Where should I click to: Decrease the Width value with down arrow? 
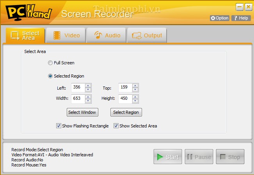point(88,101)
